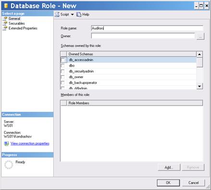Select the dbo row text

(72, 66)
